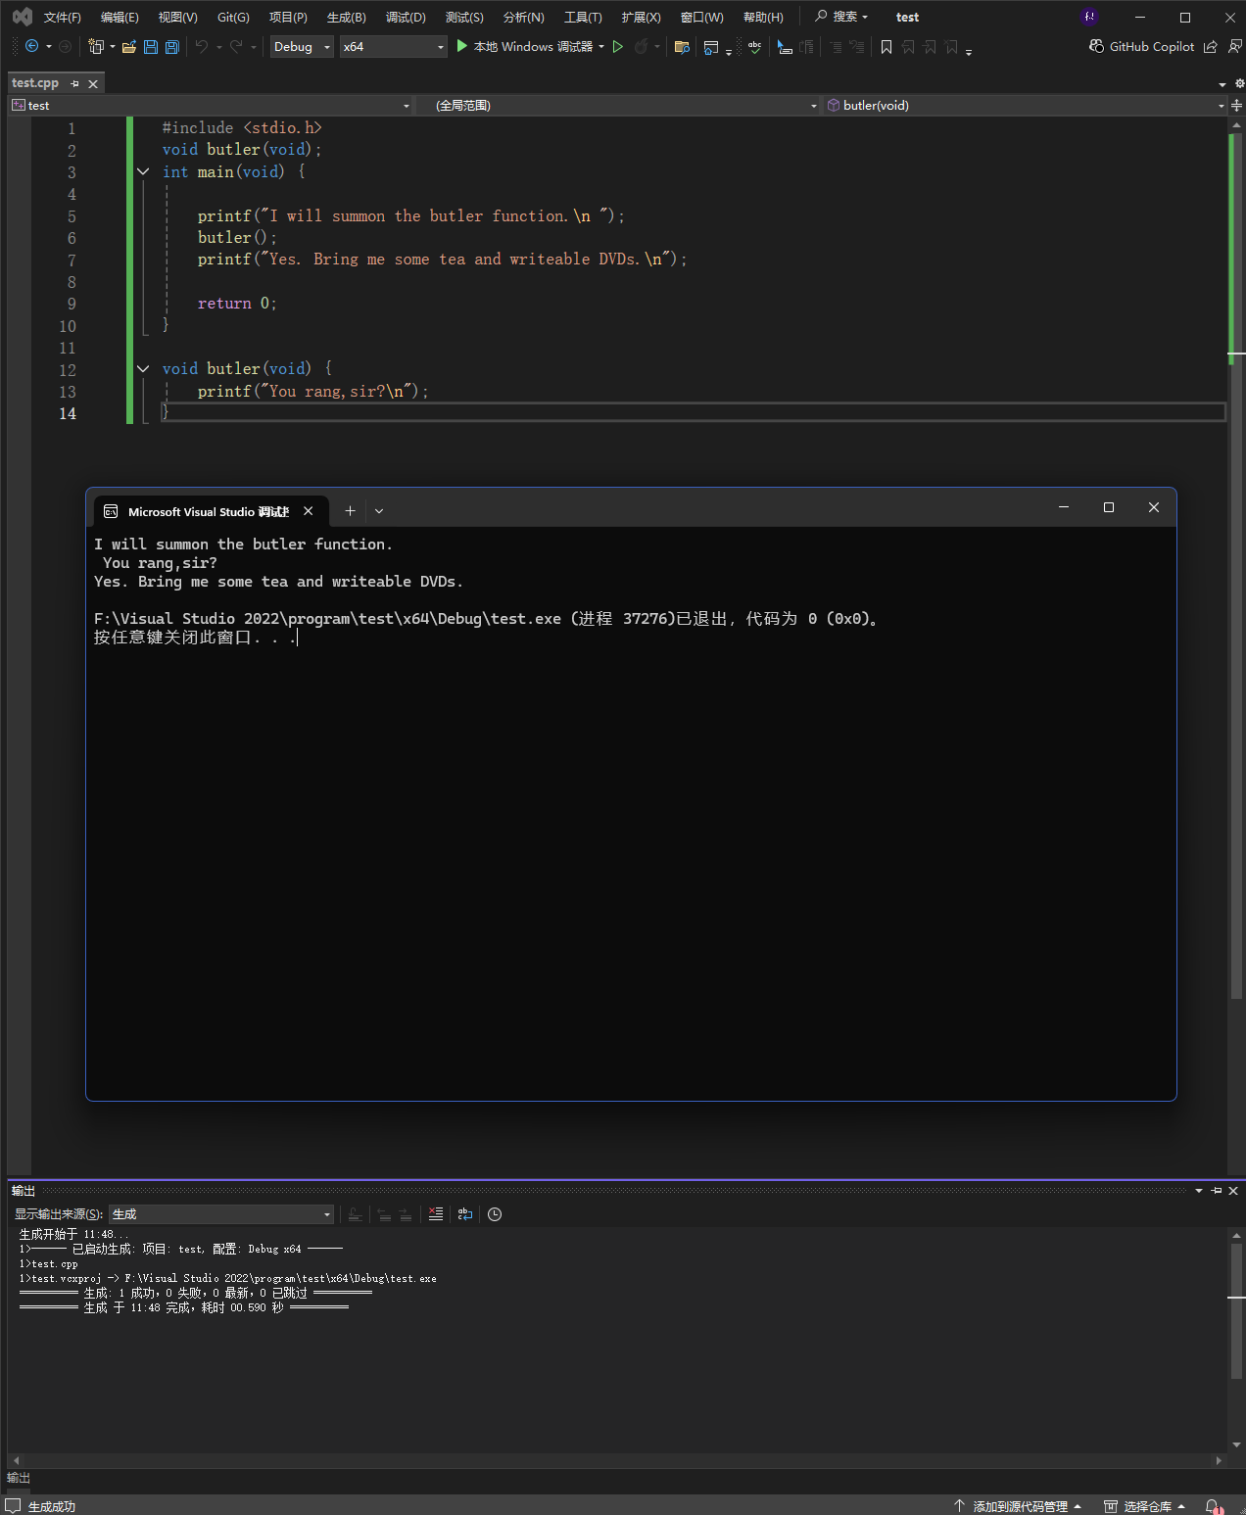Open the butler(void) member dropdown
The height and width of the screenshot is (1515, 1246).
1026,105
